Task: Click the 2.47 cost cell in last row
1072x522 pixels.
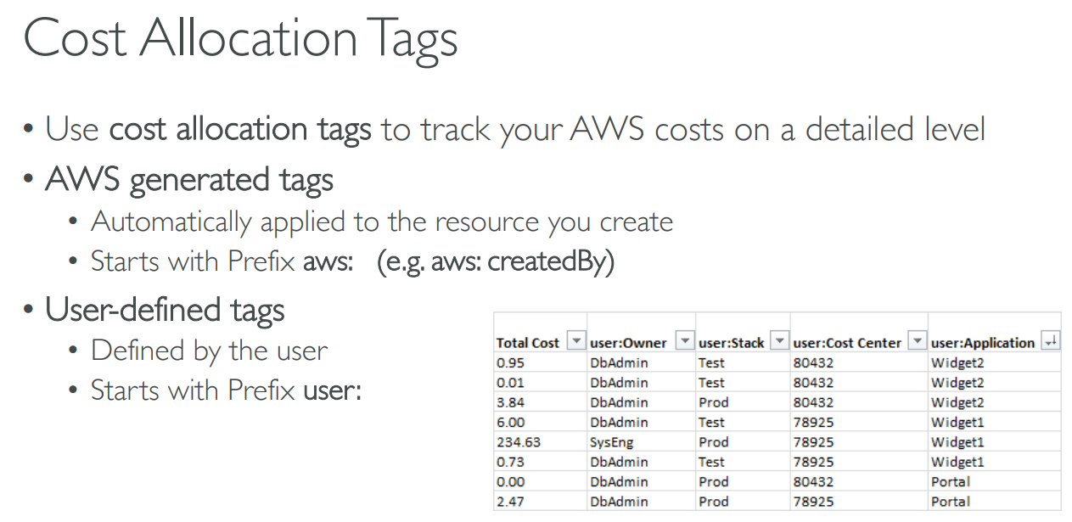Action: coord(510,502)
